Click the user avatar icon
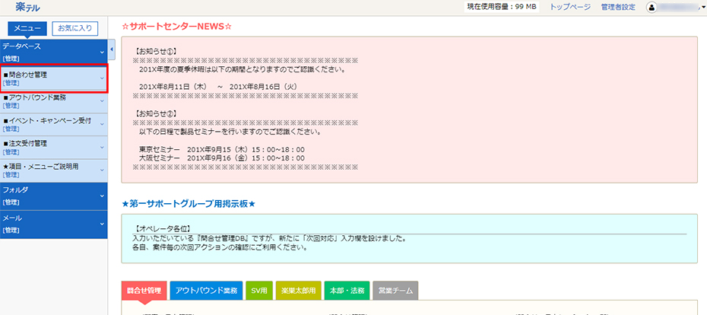Viewport: 707px width, 315px height. 652,7
